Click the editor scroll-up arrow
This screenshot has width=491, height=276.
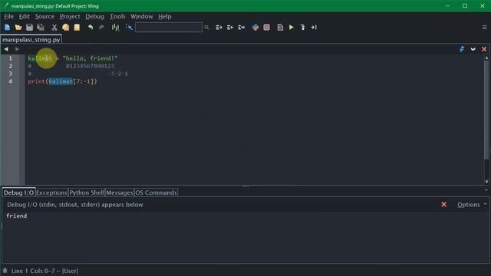click(486, 58)
